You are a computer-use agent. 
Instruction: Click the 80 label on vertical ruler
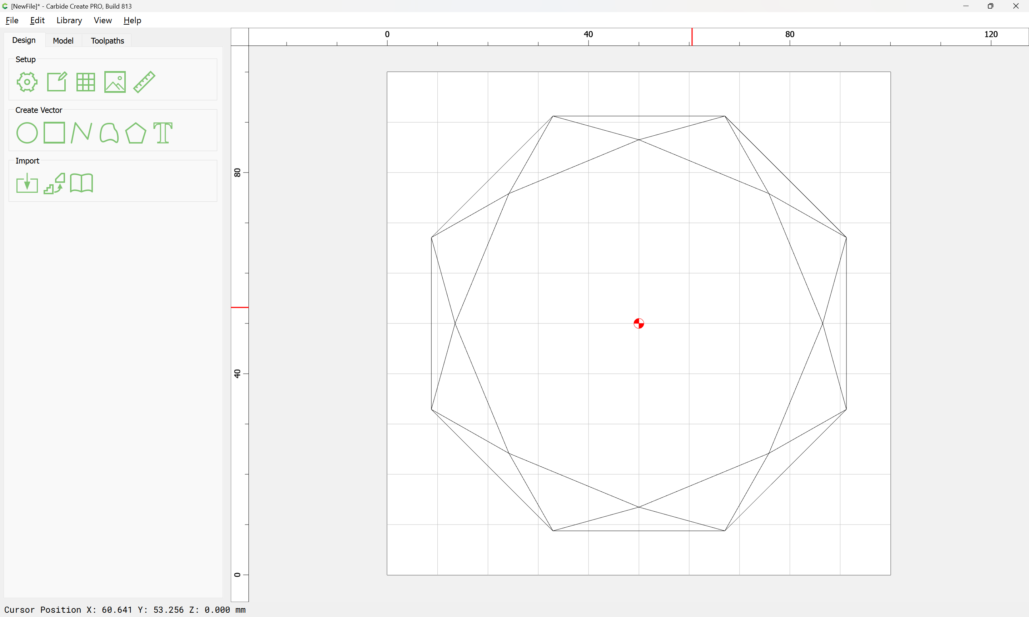pos(237,172)
